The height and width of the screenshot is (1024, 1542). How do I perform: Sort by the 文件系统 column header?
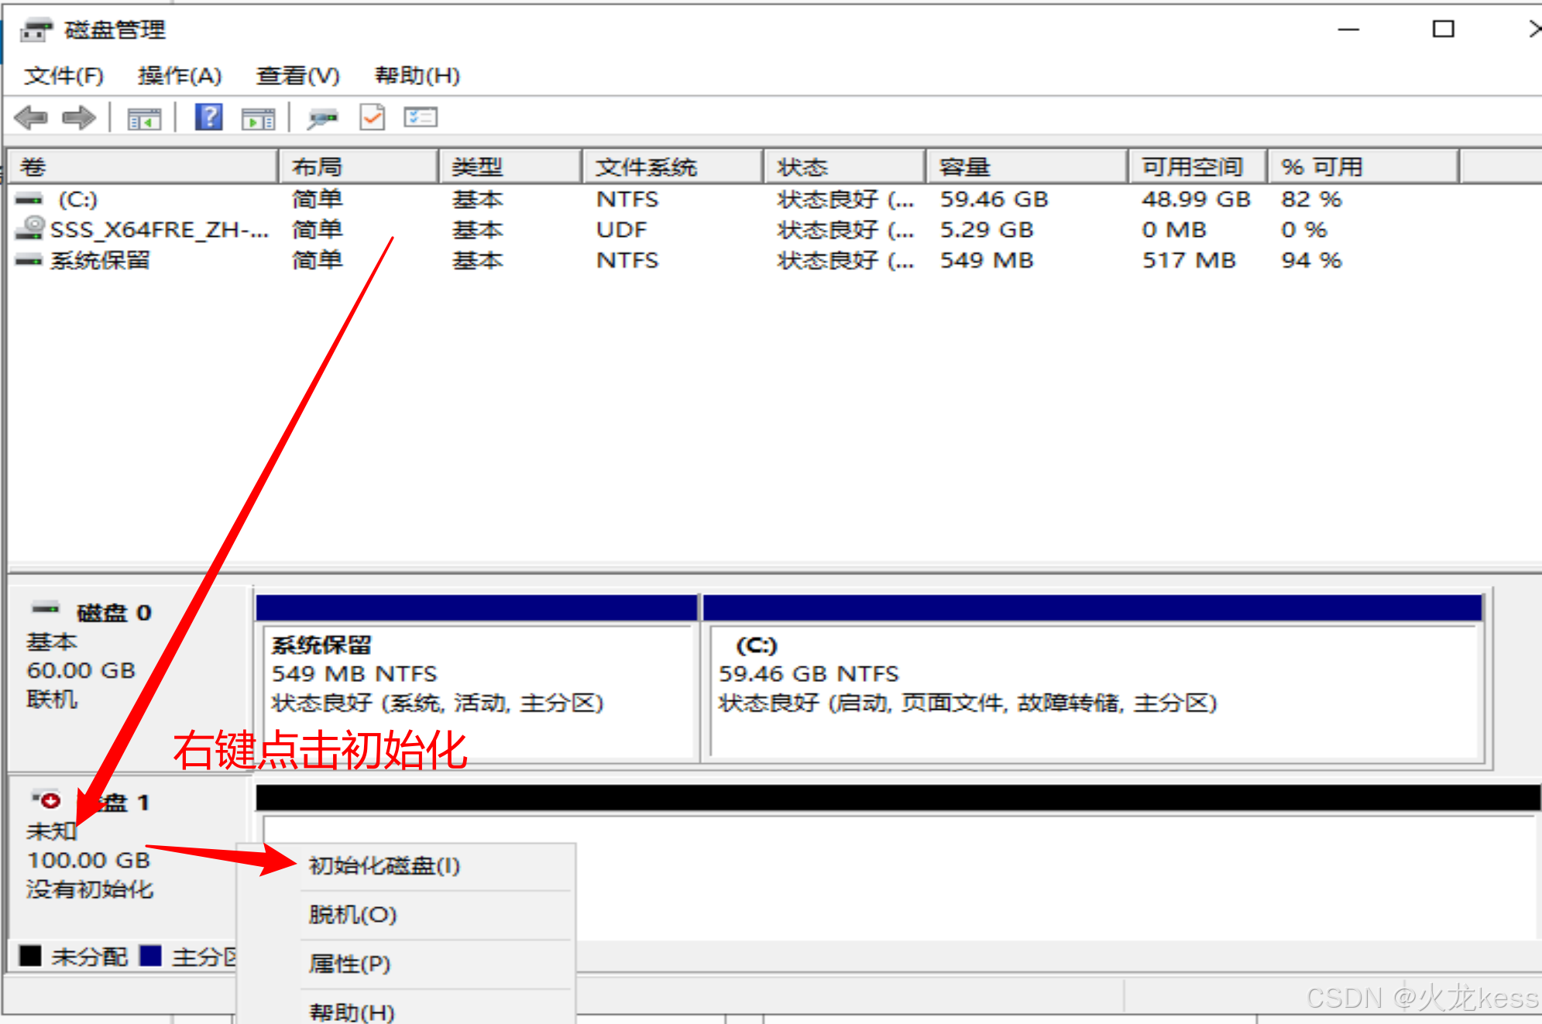(671, 166)
